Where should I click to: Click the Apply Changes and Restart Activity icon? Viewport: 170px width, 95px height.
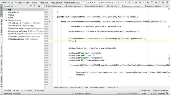122,2
